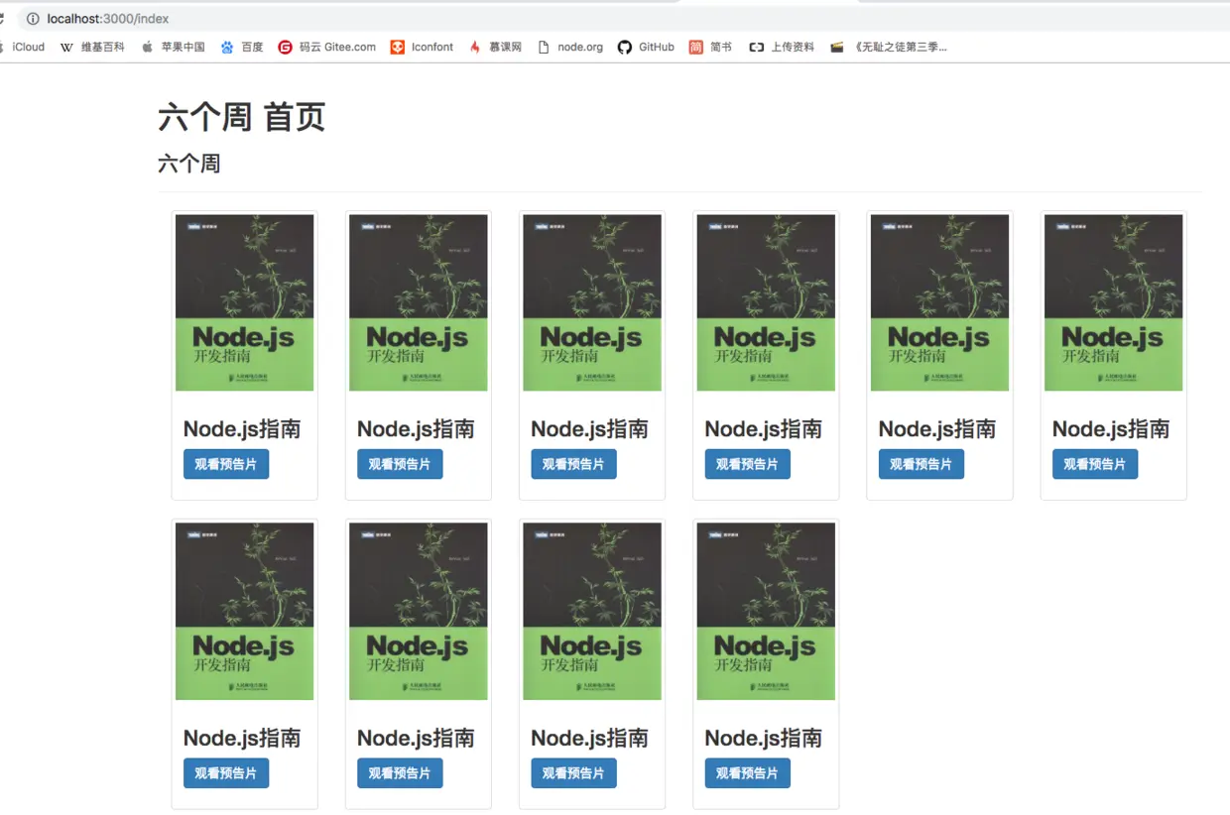The image size is (1230, 815).
Task: Open the third Node.js book cover, bottom row
Action: click(592, 612)
